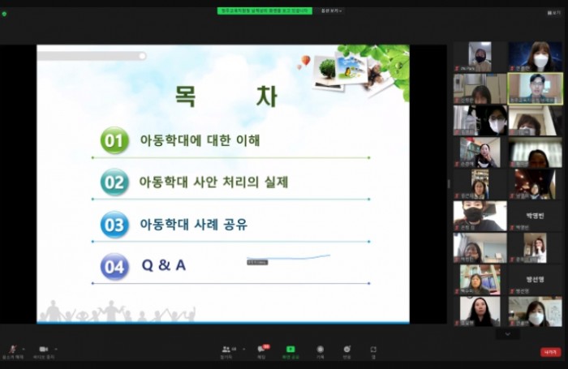568x369 pixels.
Task: Stop video using the camera icon
Action: click(43, 350)
